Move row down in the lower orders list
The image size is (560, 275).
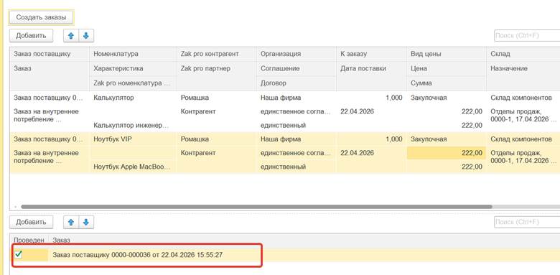(85, 222)
